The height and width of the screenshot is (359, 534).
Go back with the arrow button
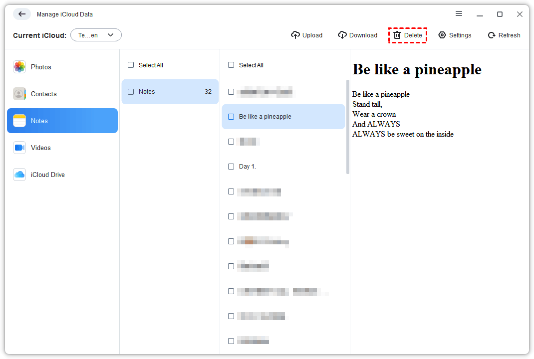pos(22,14)
